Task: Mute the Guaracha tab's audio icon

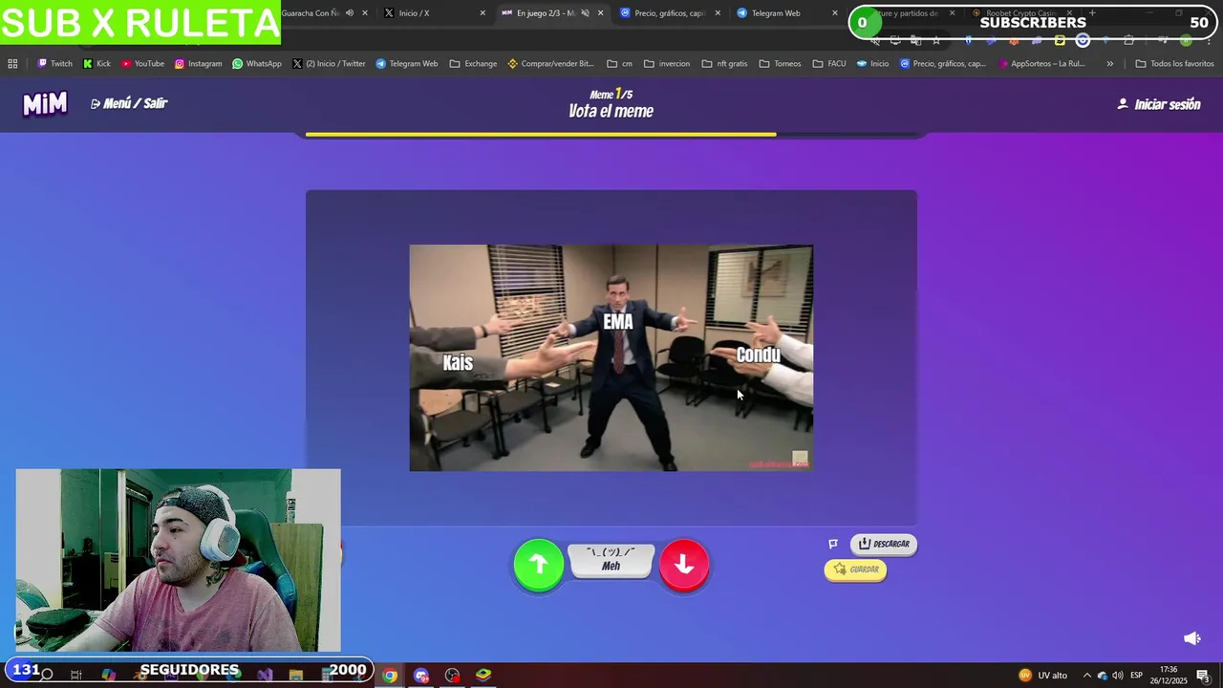Action: [350, 13]
